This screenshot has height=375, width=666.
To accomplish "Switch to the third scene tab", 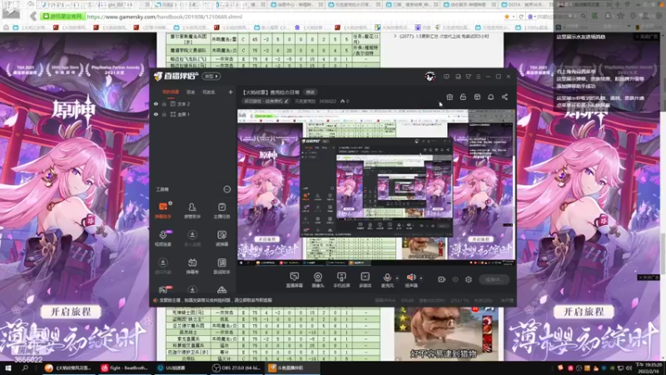I will 209,92.
